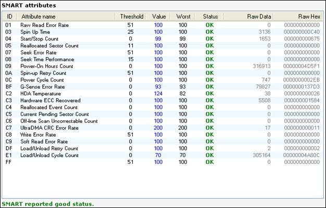Select Load/Unload Cycle Count row
The image size is (326, 208).
tap(49, 155)
